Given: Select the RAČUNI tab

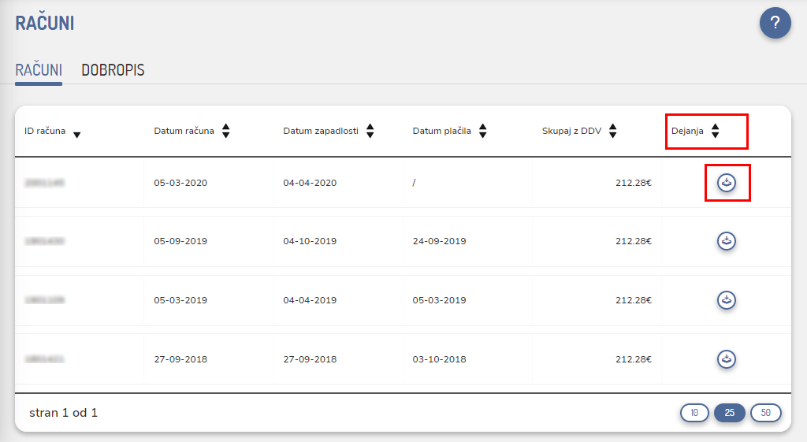Looking at the screenshot, I should coord(39,70).
